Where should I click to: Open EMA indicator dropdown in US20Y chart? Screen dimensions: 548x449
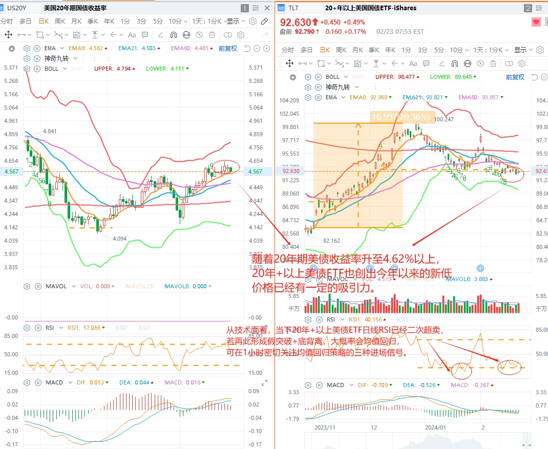pyautogui.click(x=62, y=48)
